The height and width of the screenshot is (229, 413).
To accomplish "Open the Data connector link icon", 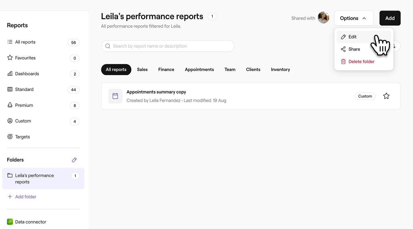I will (x=10, y=222).
